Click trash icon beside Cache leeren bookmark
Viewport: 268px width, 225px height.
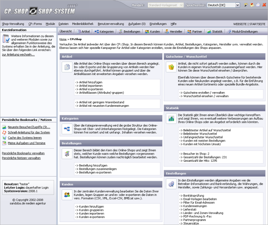tap(4, 138)
